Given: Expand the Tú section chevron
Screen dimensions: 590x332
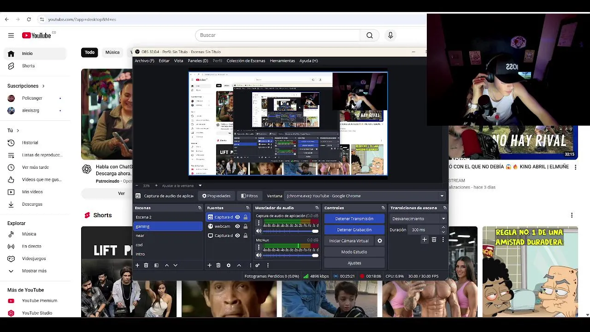Looking at the screenshot, I should pos(18,130).
